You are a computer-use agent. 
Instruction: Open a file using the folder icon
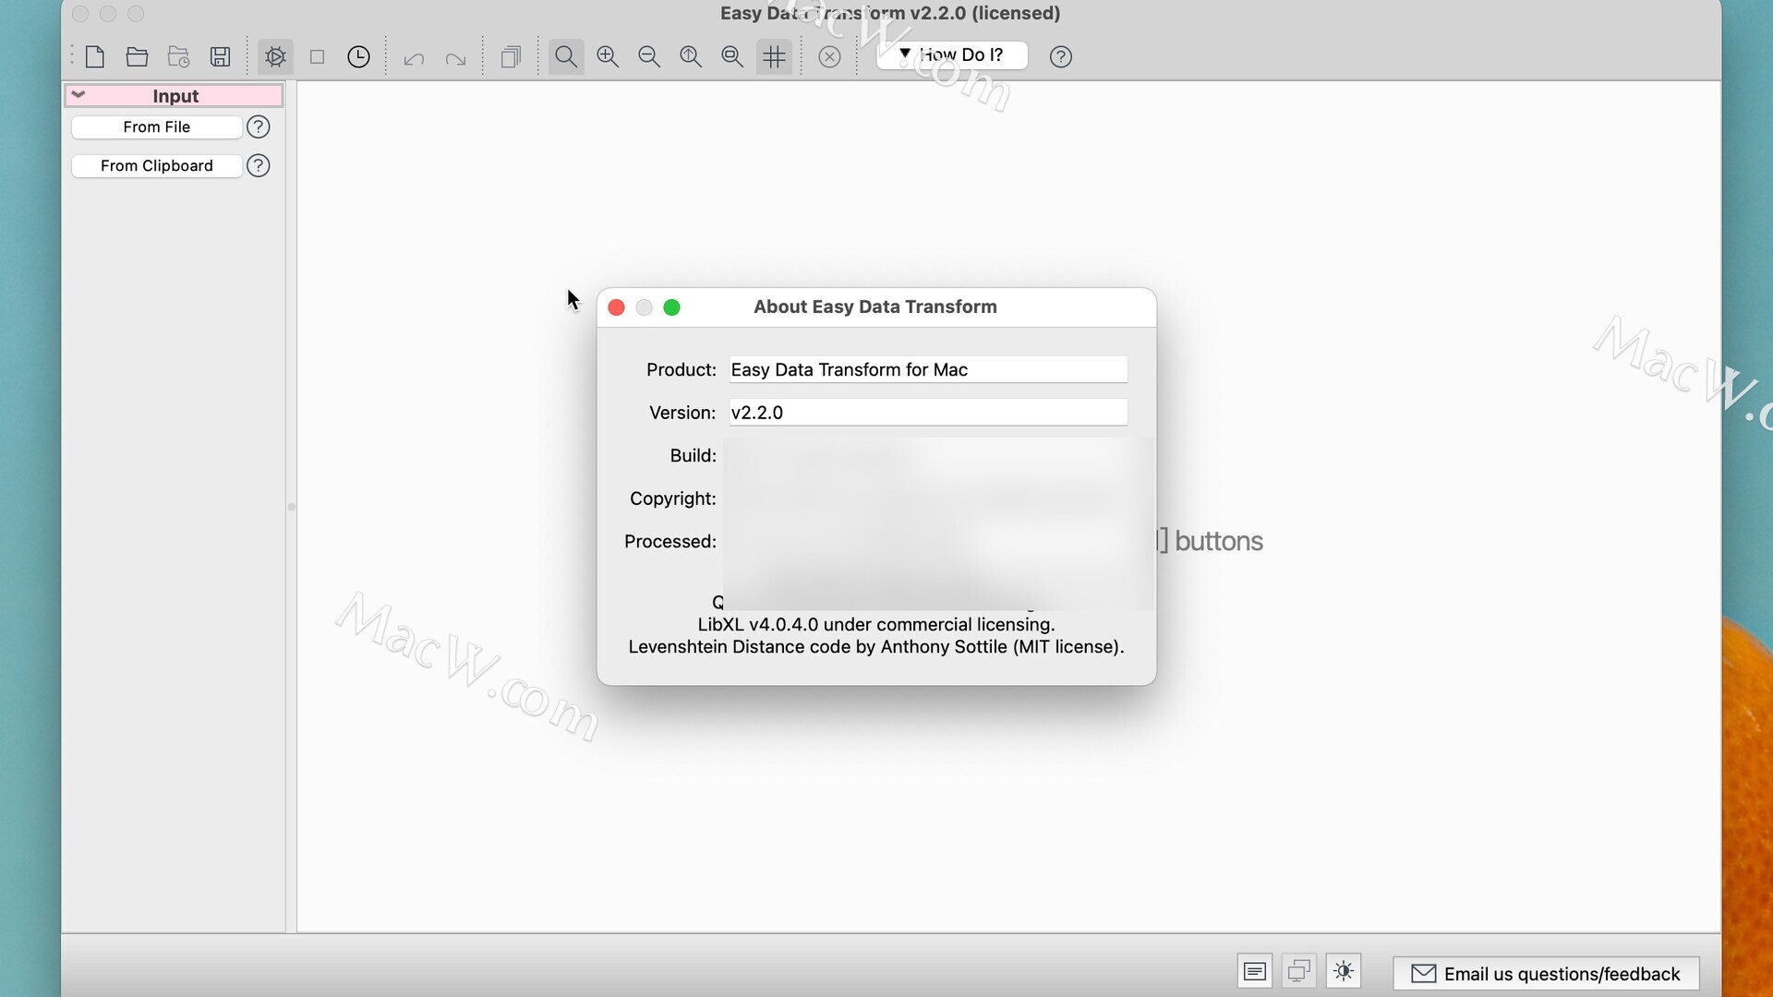[137, 57]
